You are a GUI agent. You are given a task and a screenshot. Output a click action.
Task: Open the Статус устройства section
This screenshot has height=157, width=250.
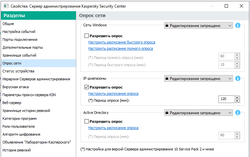(x=18, y=71)
